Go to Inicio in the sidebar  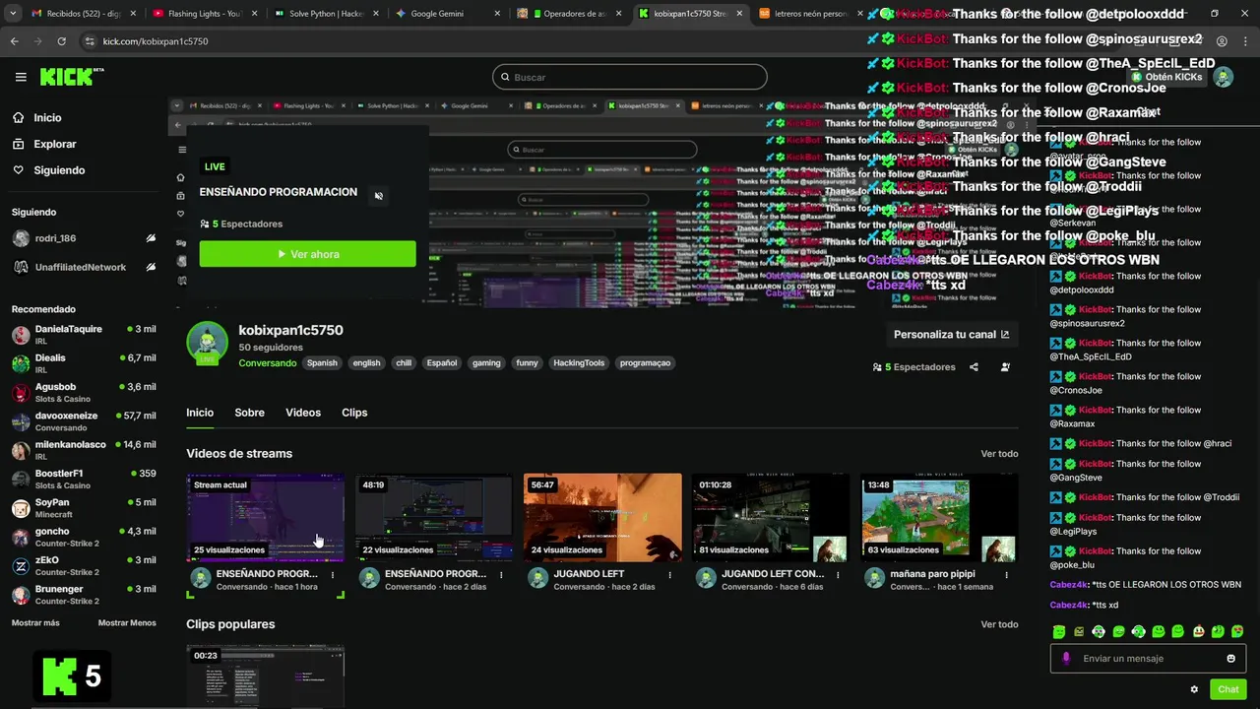pyautogui.click(x=47, y=117)
